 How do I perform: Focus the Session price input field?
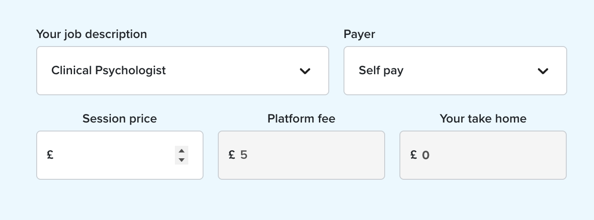click(x=112, y=155)
